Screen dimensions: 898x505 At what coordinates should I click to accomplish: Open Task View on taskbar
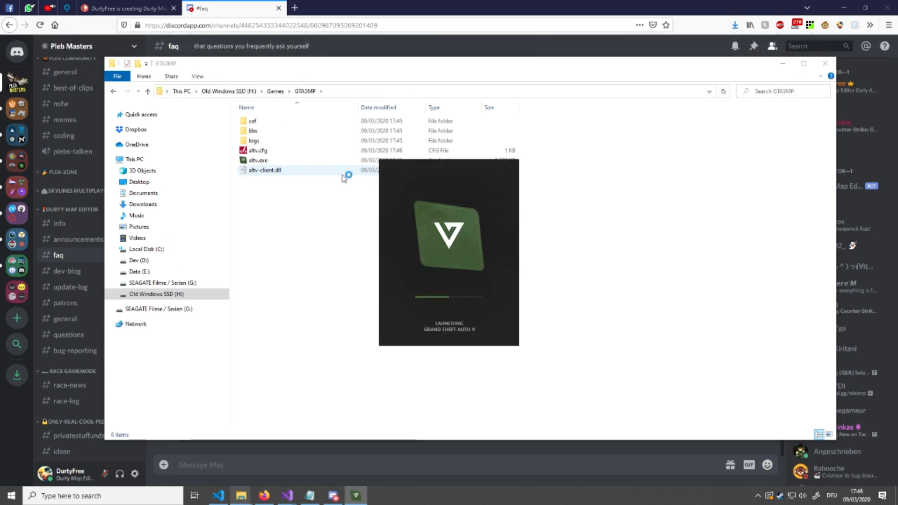tap(195, 496)
